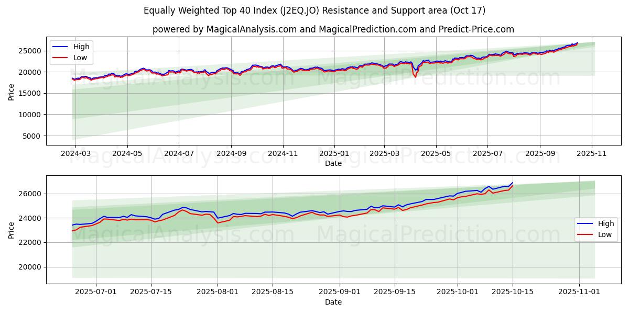Click the Price axis label of top chart

tap(12, 92)
